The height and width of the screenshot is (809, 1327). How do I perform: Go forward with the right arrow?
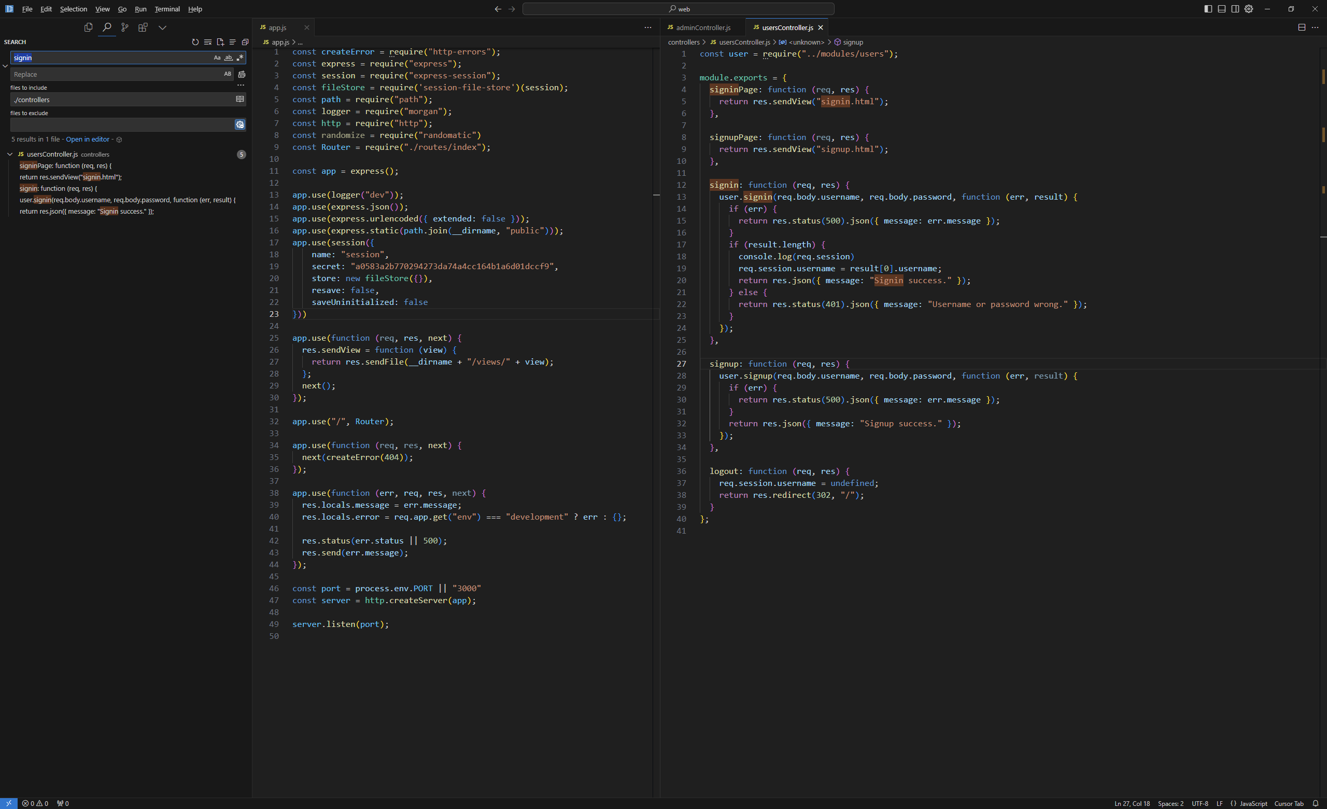point(512,9)
